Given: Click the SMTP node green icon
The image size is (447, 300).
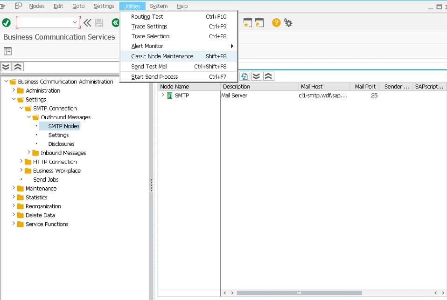Looking at the screenshot, I should click(170, 95).
